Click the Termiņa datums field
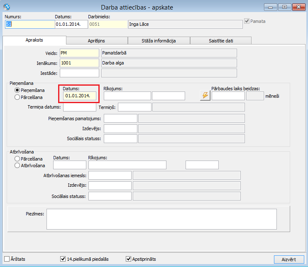The image size is (308, 267). coord(80,107)
